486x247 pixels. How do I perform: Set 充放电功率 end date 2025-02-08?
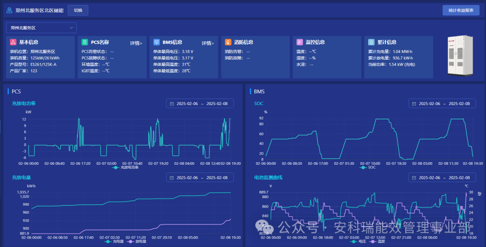point(217,104)
